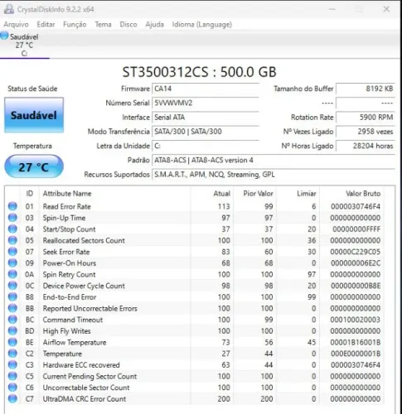402x414 pixels.
Task: Click the status orb for Spin-Up Time
Action: pyautogui.click(x=12, y=218)
